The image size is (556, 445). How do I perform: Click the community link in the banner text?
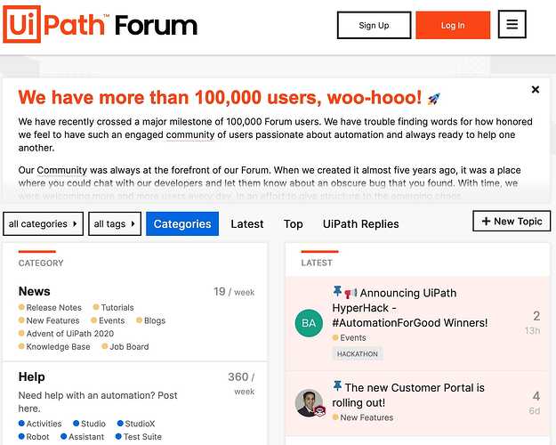[190, 135]
